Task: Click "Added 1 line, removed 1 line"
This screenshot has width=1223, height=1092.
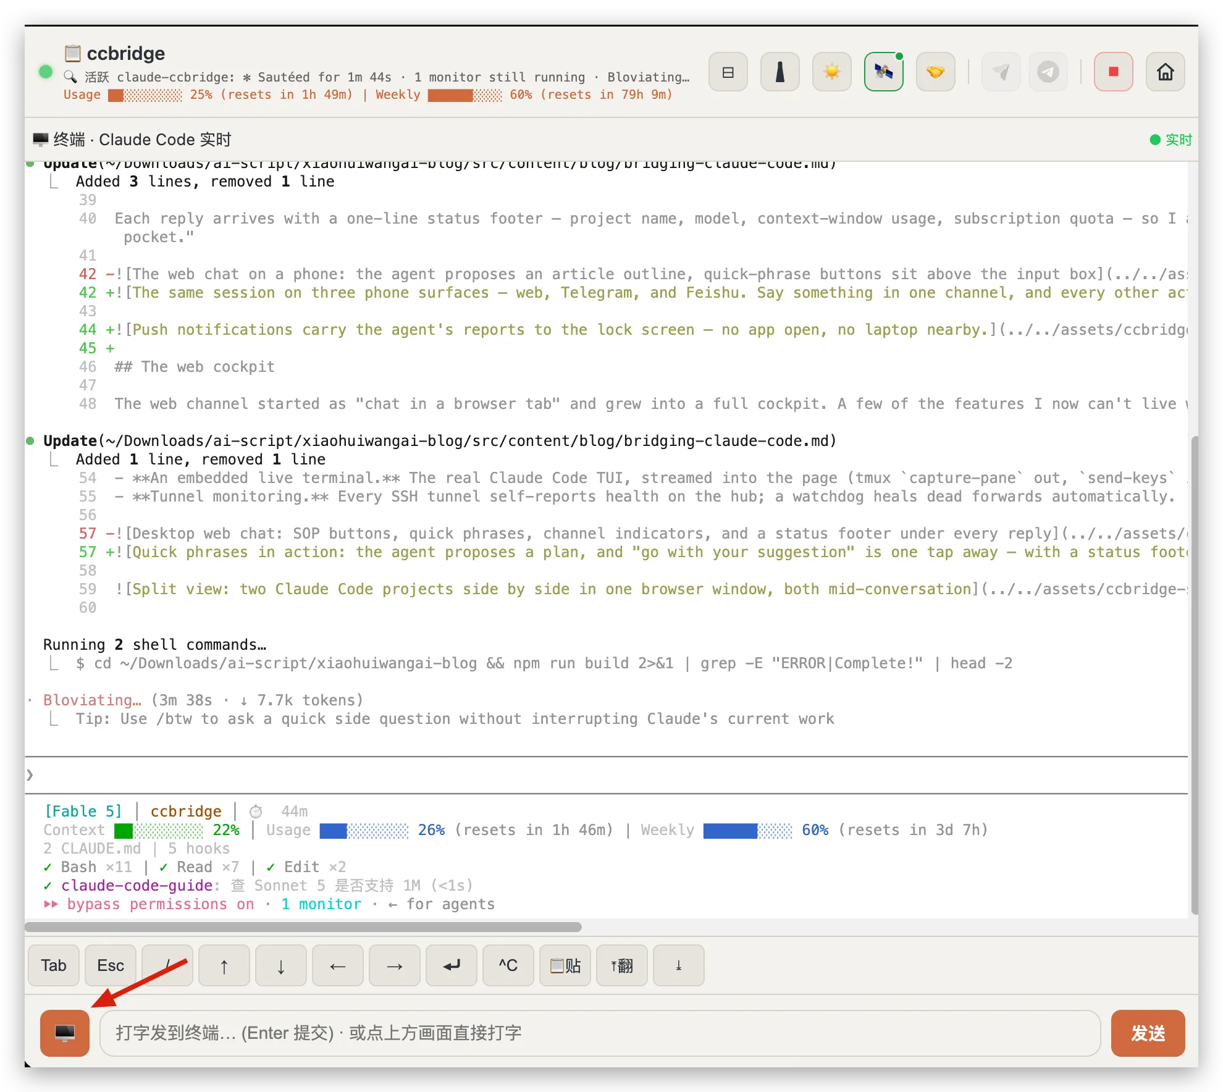Action: [x=201, y=460]
